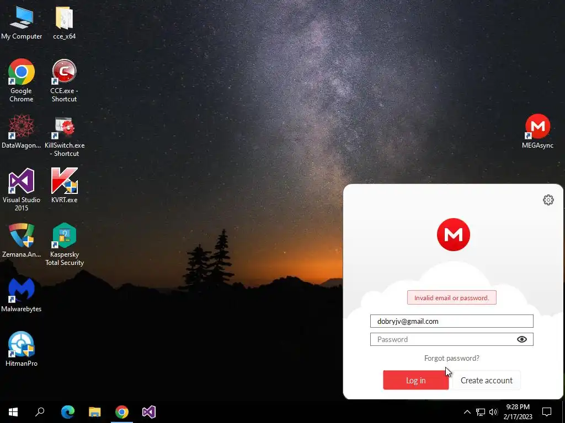Click the Invalid email or password message
This screenshot has height=423, width=565.
coord(451,298)
